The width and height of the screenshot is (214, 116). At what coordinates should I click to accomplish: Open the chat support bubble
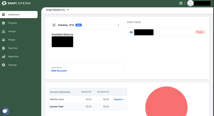[x=5, y=111]
